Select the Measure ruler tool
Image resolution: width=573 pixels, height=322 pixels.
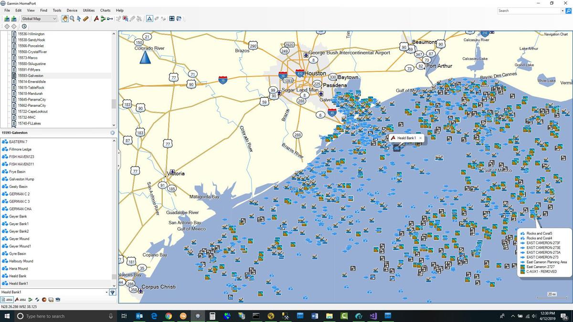(85, 19)
